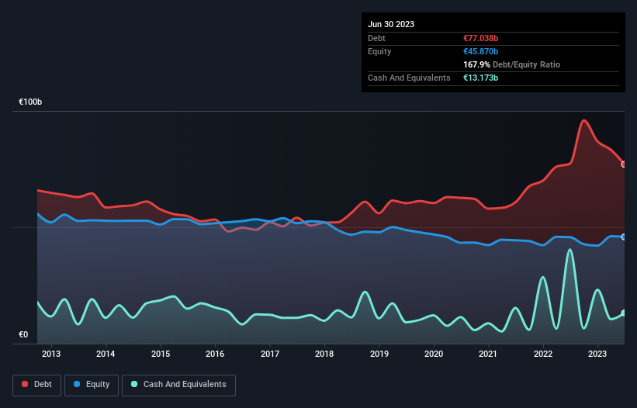Select the 2014 x-axis label
The width and height of the screenshot is (637, 408).
106,354
